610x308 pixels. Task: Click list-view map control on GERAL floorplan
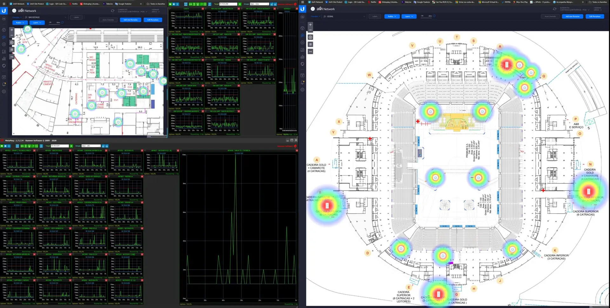(310, 44)
